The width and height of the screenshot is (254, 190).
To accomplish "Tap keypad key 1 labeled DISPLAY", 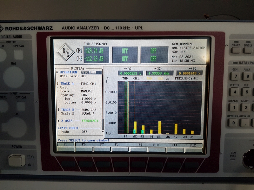I will coord(234,107).
